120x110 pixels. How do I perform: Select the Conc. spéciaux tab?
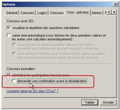[x=78, y=12]
